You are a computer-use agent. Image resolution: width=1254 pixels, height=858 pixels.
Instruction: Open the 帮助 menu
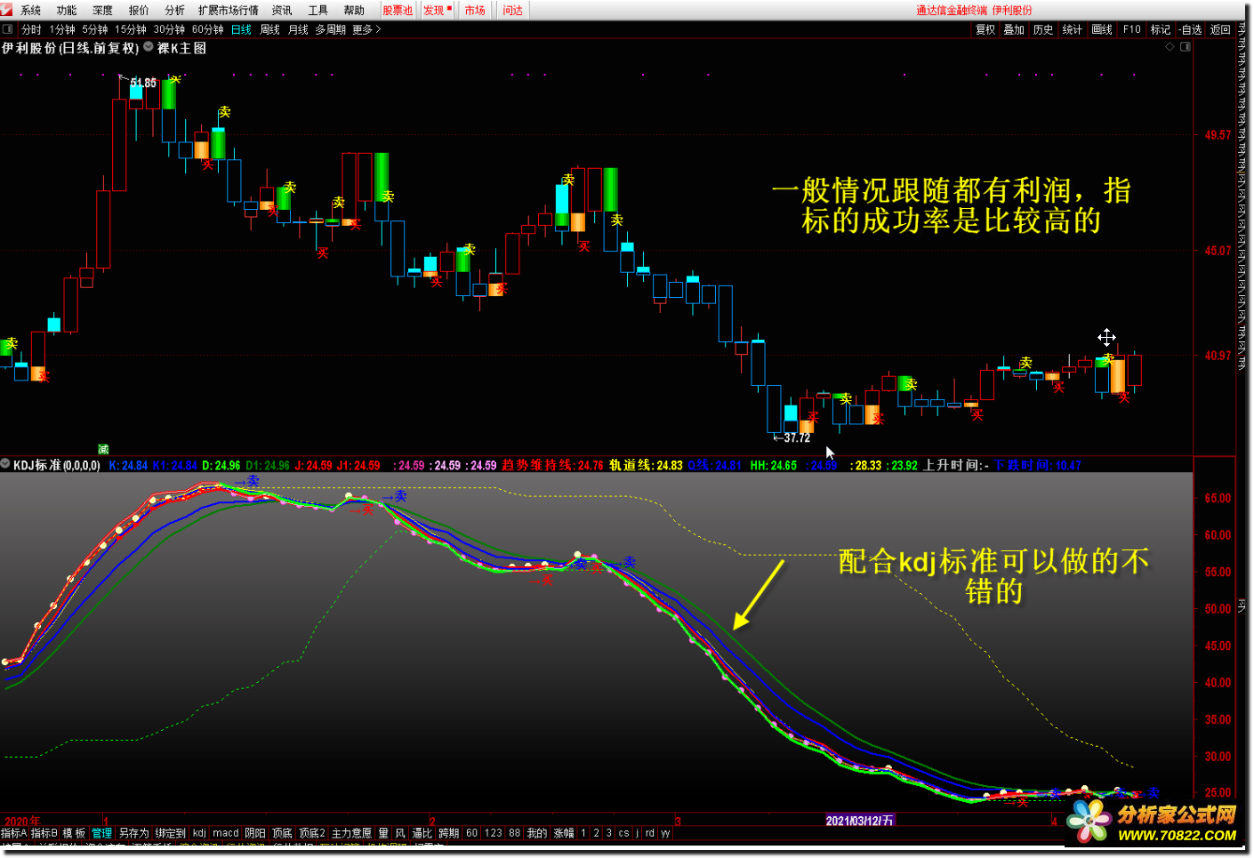pos(354,11)
